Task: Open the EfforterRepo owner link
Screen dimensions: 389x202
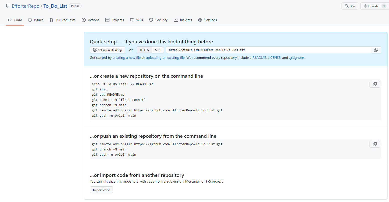Action: point(25,6)
